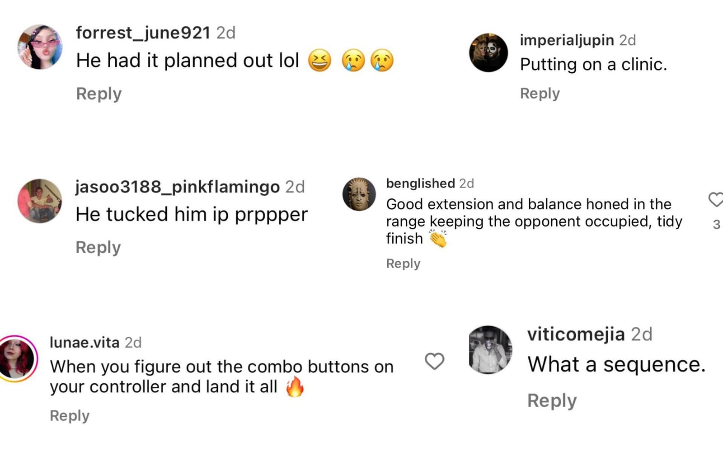723x452 pixels.
Task: Reply to forrest_june921's comment
Action: pyautogui.click(x=99, y=94)
